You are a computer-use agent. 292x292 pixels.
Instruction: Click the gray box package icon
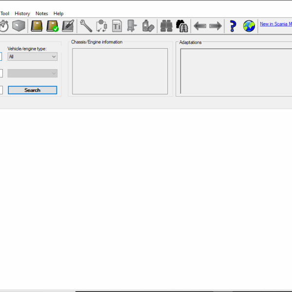pyautogui.click(x=19, y=26)
